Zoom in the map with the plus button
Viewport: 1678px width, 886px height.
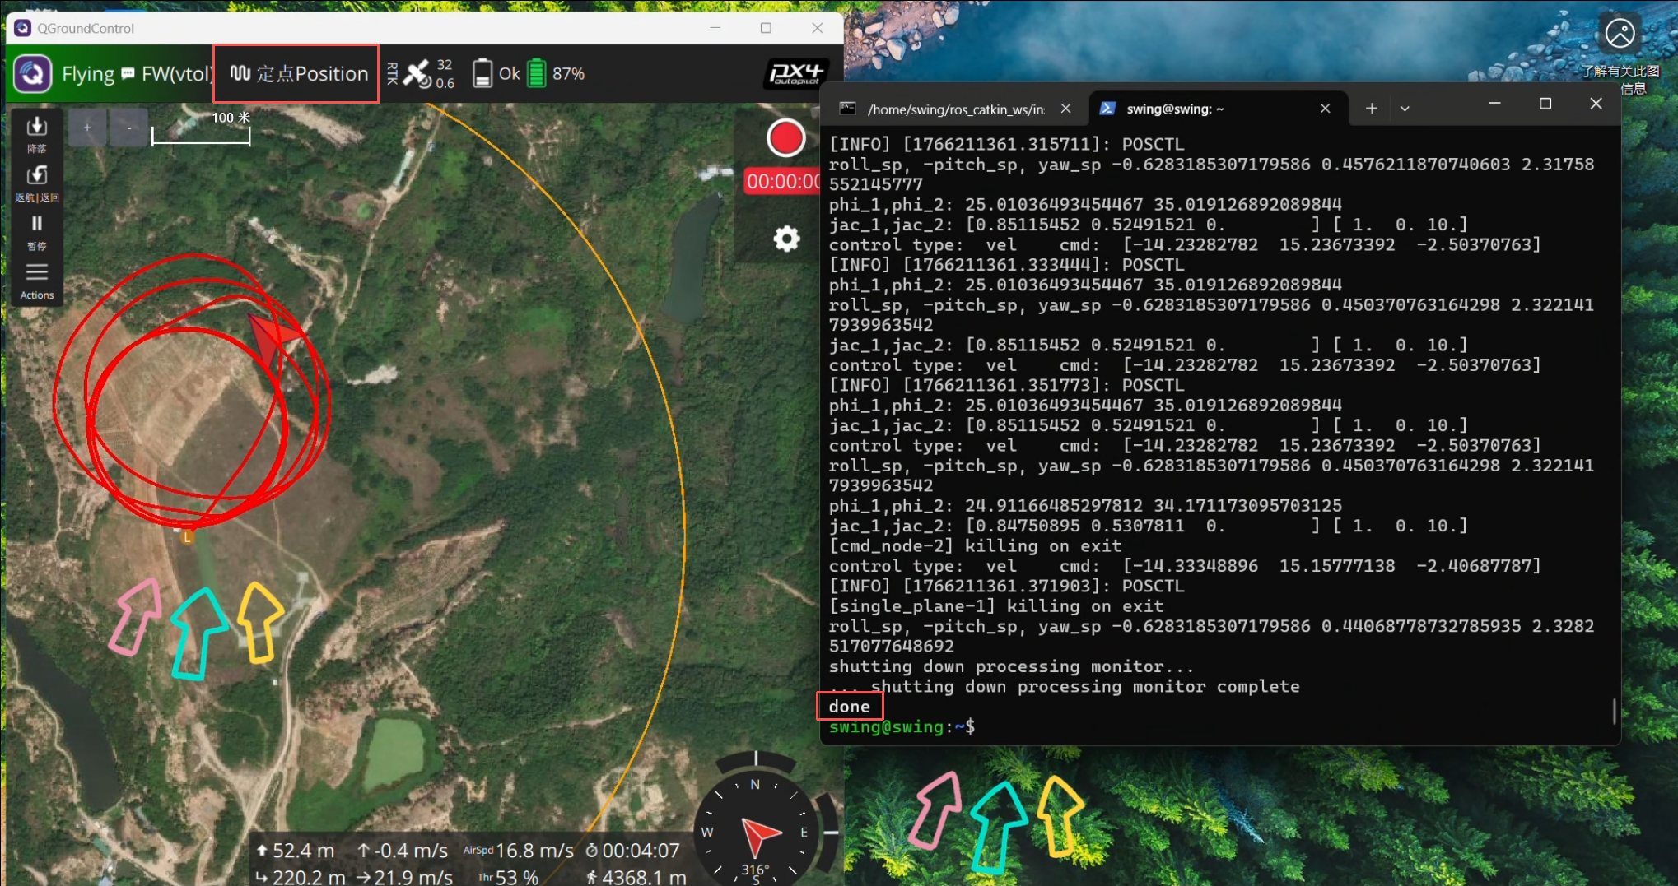tap(87, 128)
